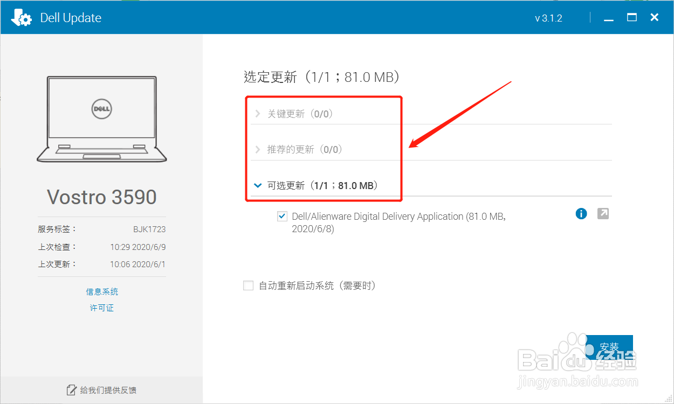674x404 pixels.
Task: Expand 推荐的更新 (0/0) section
Action: point(258,149)
